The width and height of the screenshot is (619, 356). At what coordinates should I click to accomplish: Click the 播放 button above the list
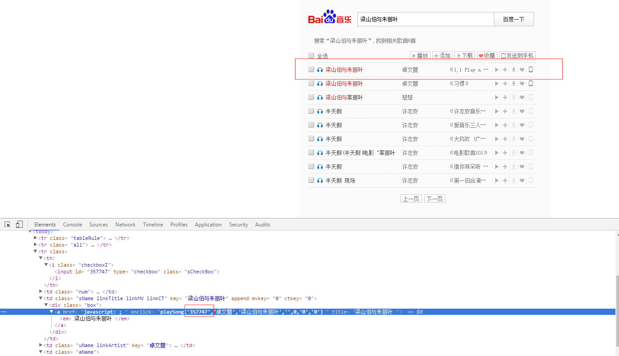pyautogui.click(x=420, y=56)
